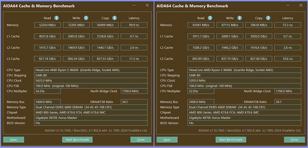Click Save button in left window

[13, 140]
